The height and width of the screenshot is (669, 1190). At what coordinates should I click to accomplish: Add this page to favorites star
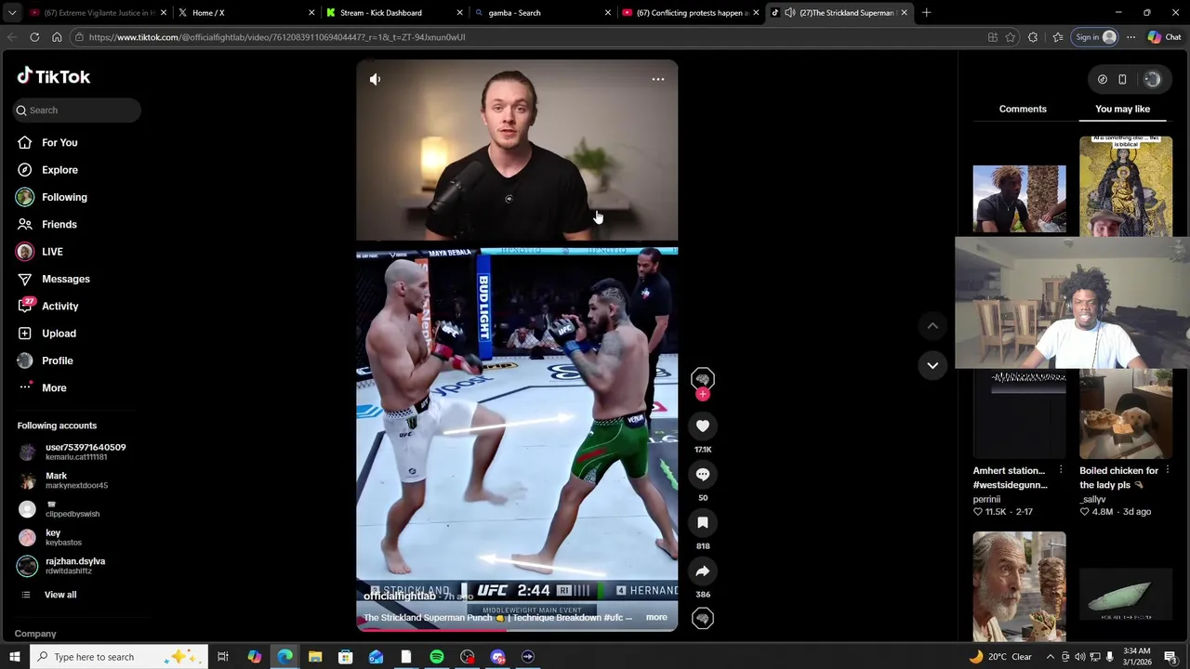(x=1011, y=37)
